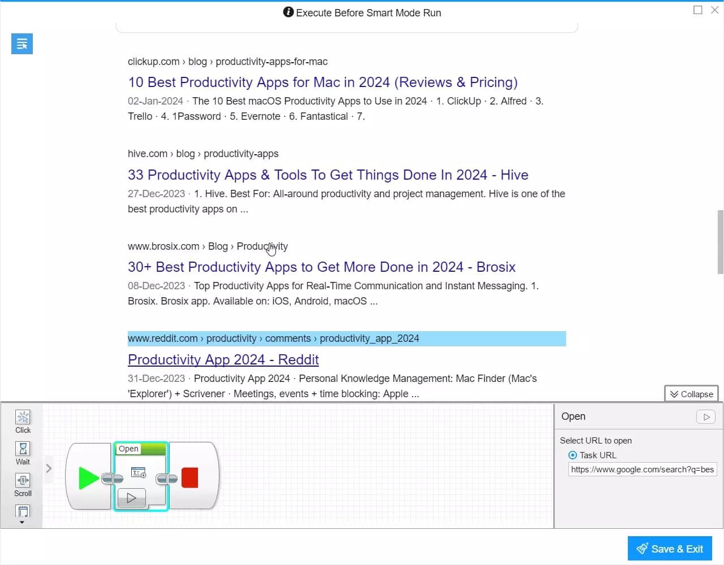Open the 33 Productivity Apps & Tools Hive result

(x=328, y=175)
